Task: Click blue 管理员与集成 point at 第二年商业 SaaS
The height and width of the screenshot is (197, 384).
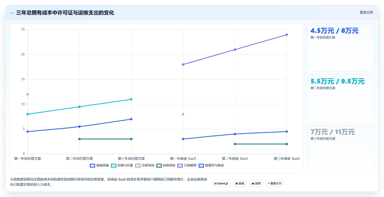Action: tap(235, 134)
